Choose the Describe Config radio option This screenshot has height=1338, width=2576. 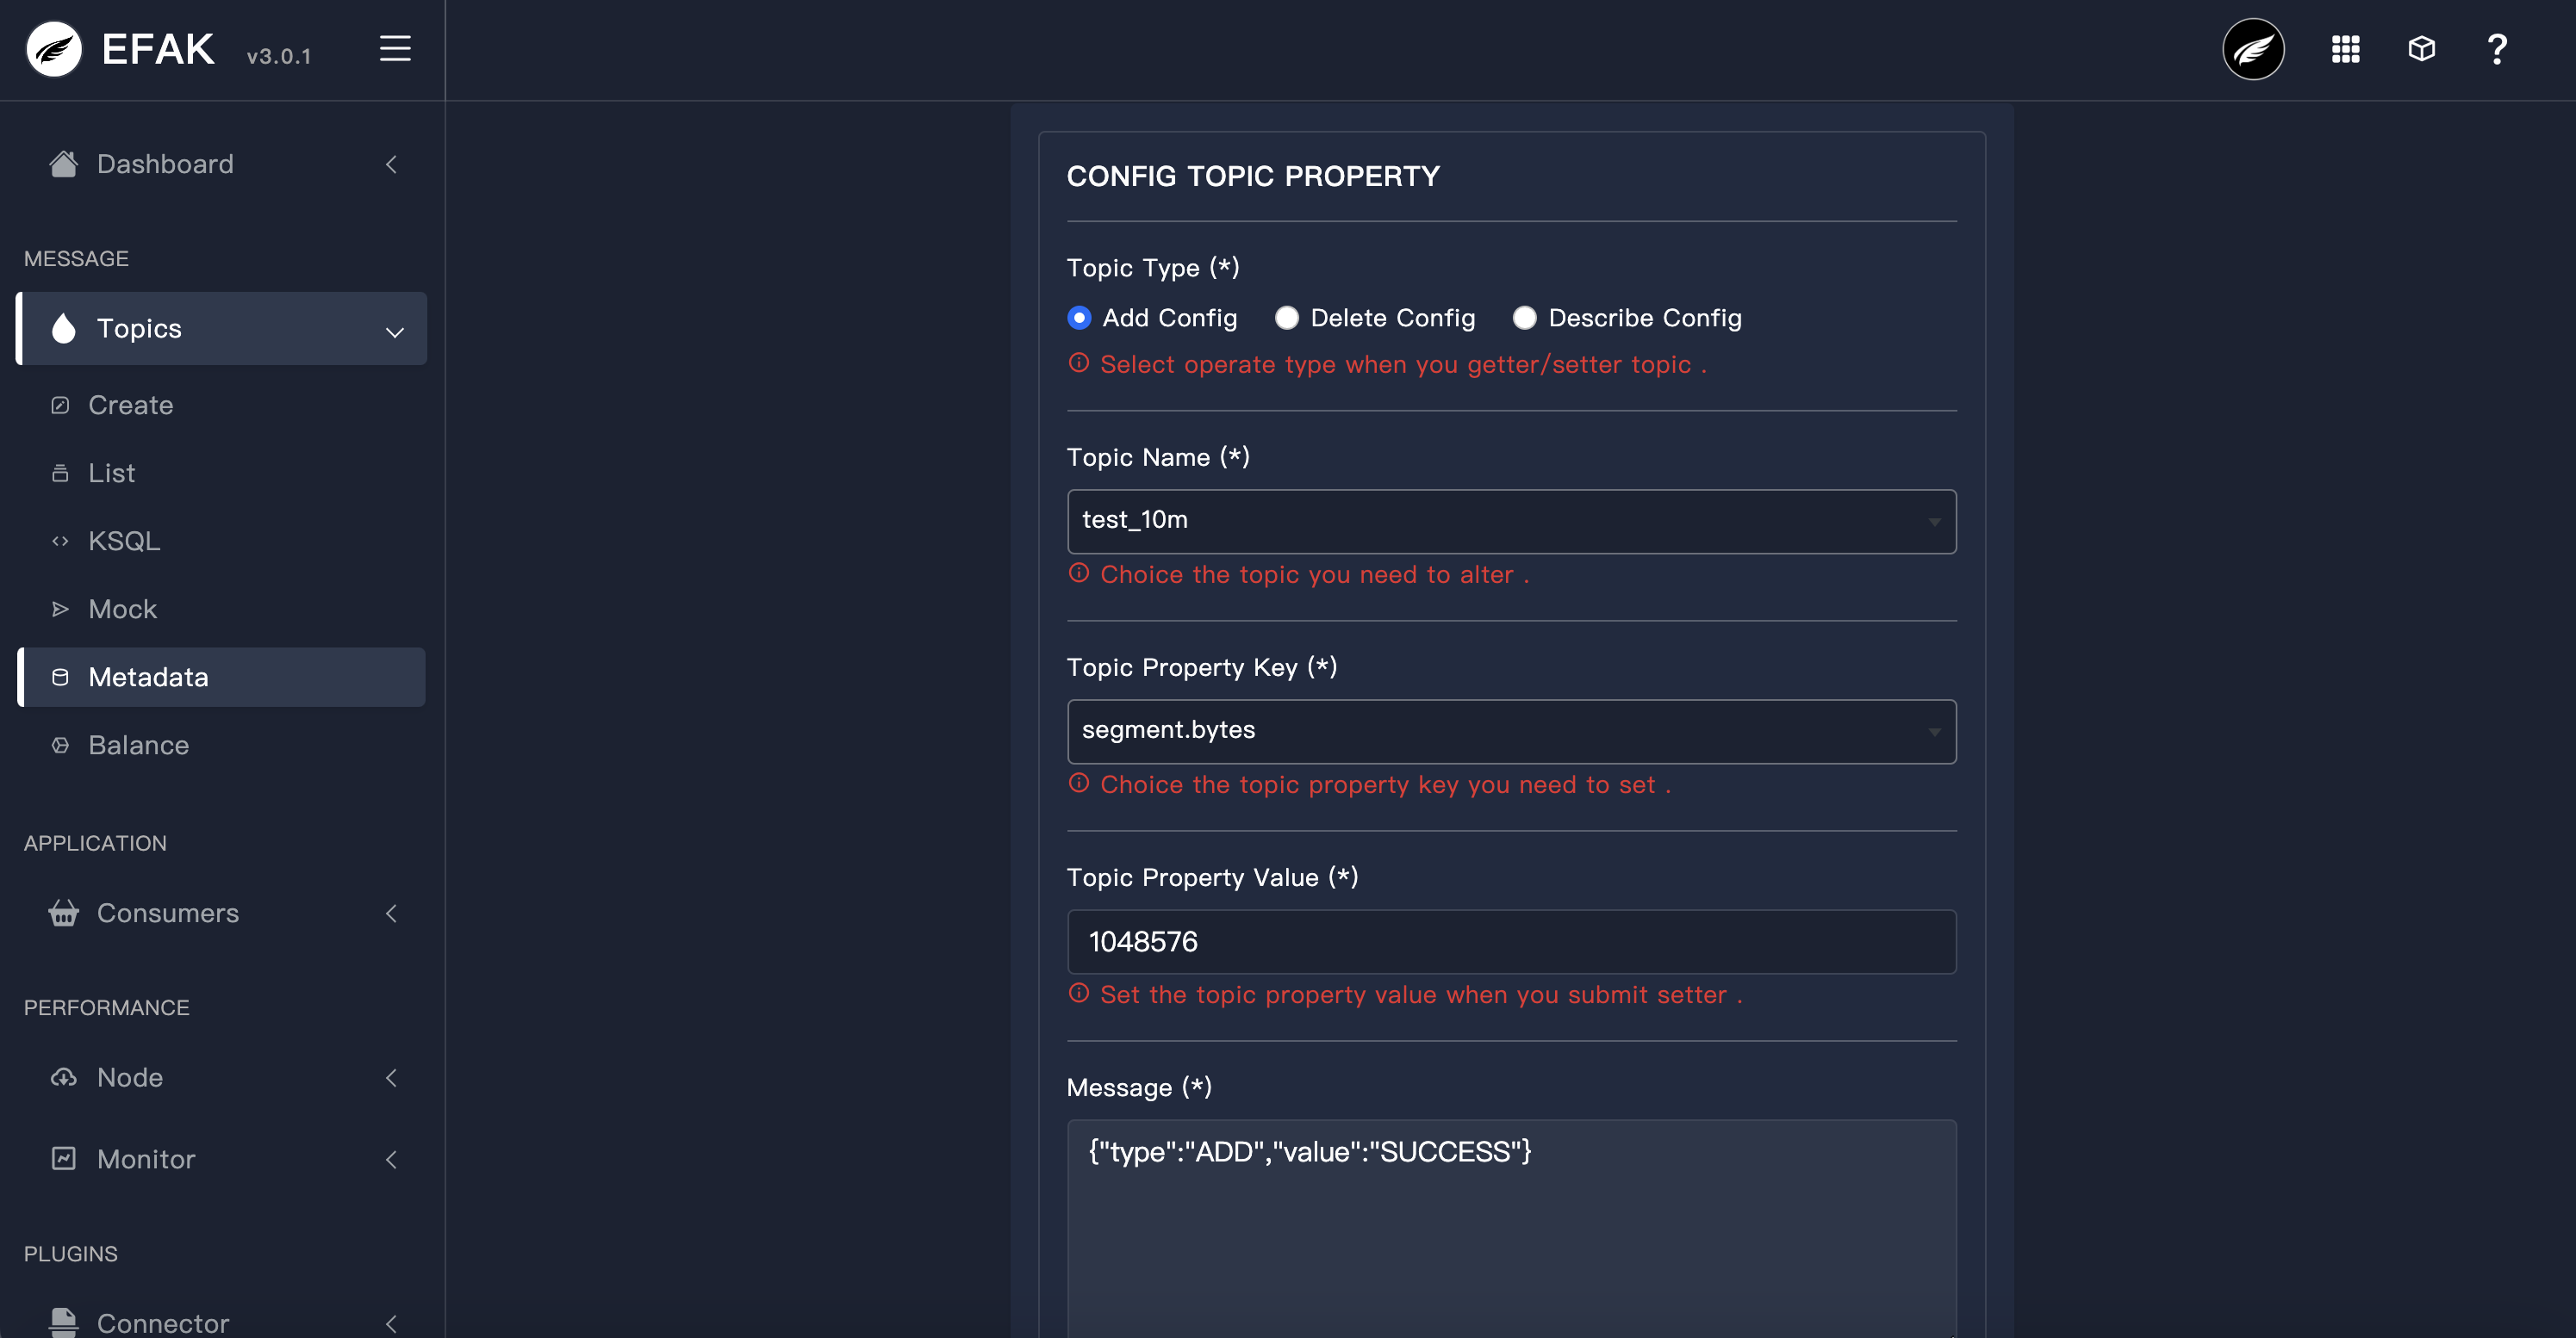tap(1524, 318)
